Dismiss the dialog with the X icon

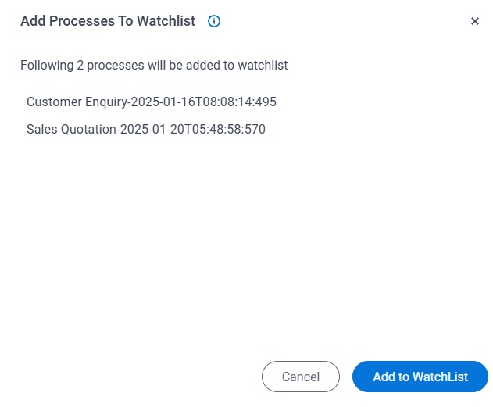[475, 22]
